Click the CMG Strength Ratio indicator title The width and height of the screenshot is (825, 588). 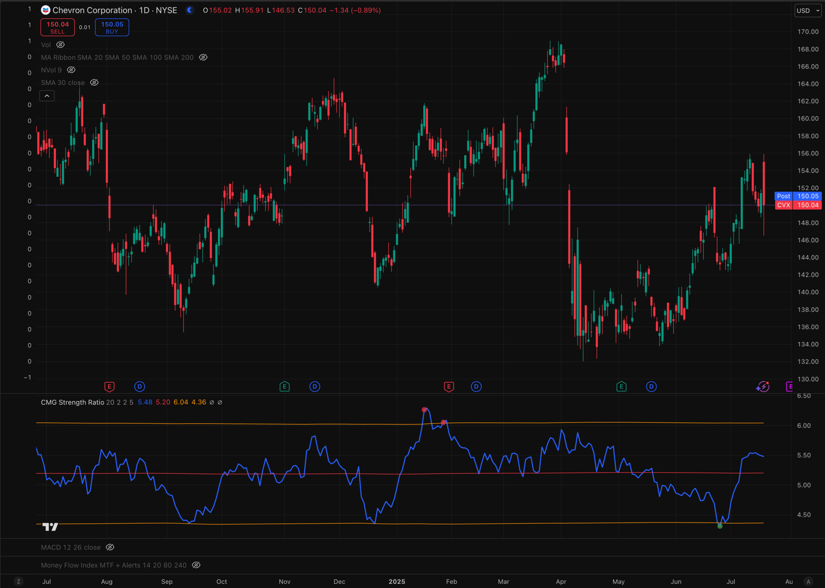[x=73, y=402]
